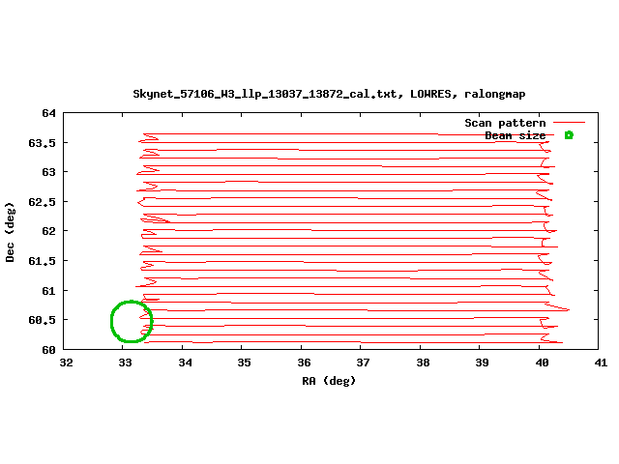This screenshot has height=464, width=619.
Task: Click x-axis tick label 40
Action: (x=542, y=362)
